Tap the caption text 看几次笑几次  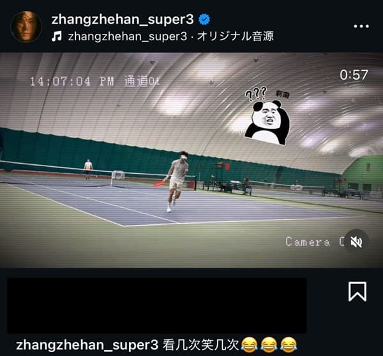(200, 344)
